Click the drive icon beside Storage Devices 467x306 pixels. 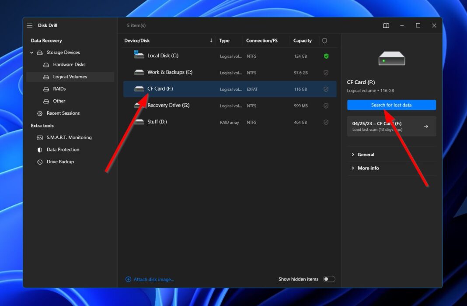tap(39, 52)
